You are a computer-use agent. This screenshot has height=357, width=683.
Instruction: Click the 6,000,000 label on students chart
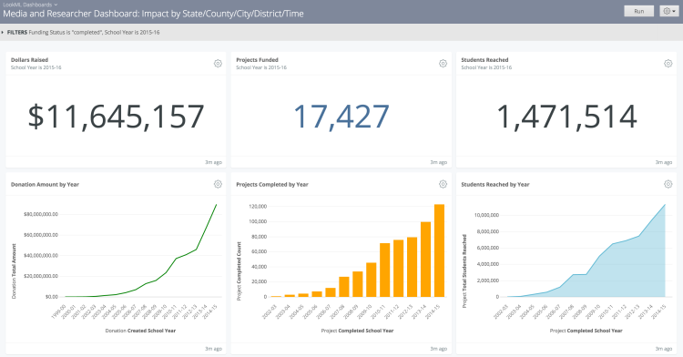[x=488, y=248]
